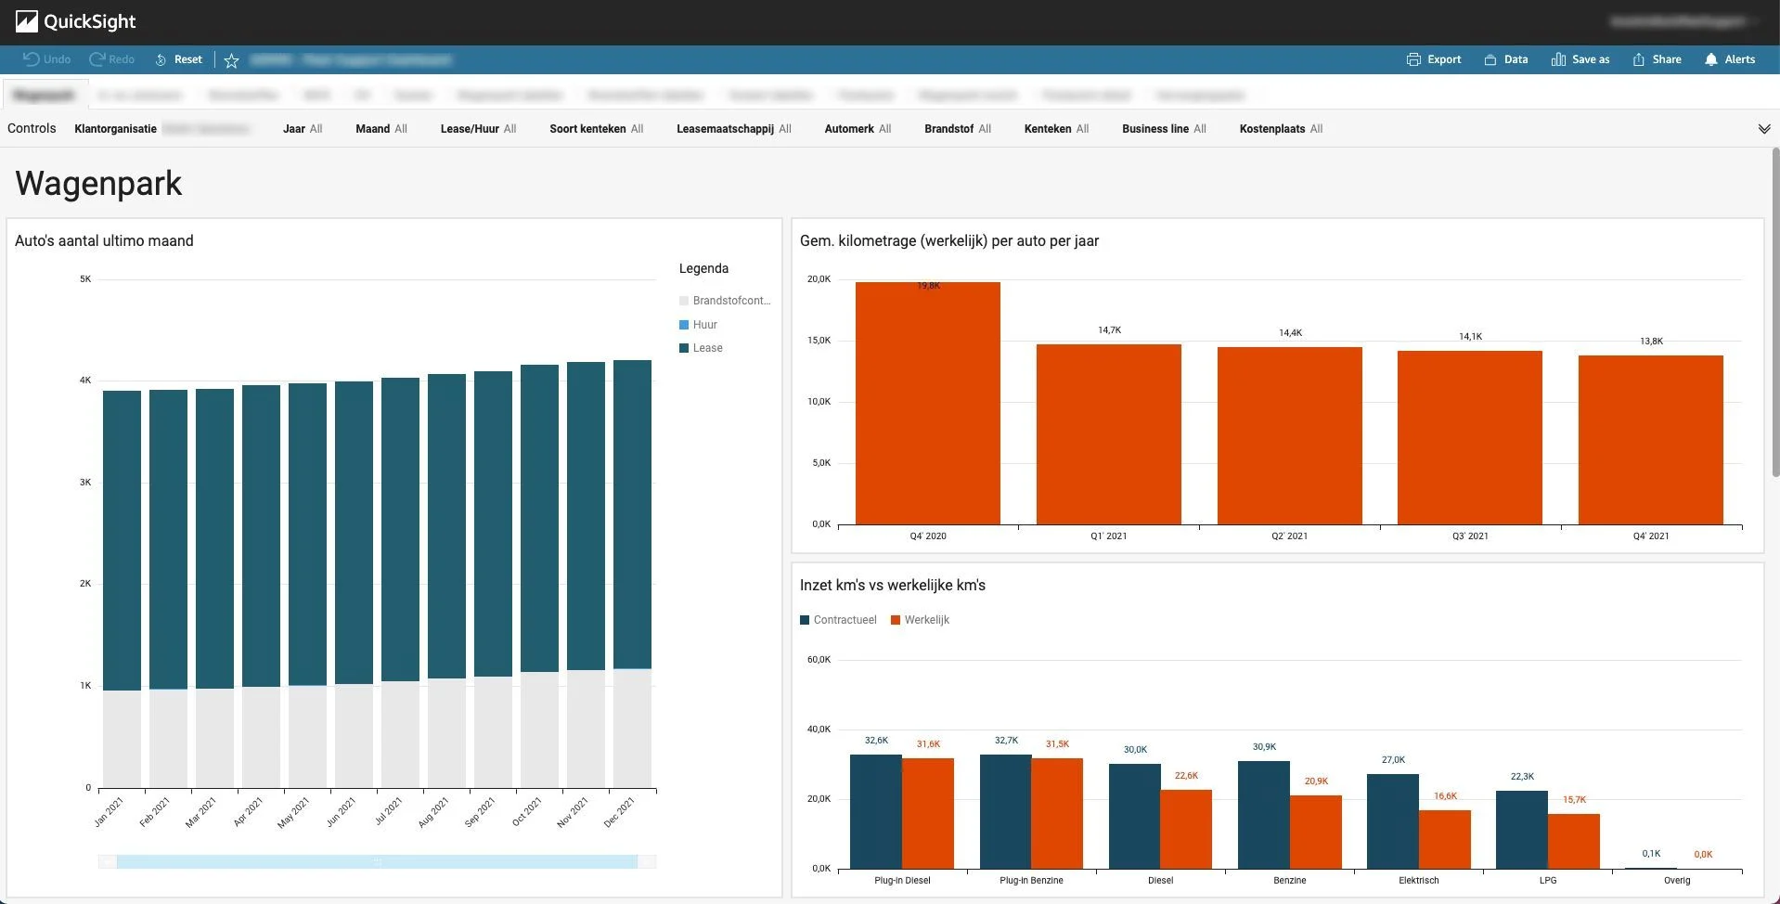
Task: Select the Lease legend color swatch
Action: (684, 348)
